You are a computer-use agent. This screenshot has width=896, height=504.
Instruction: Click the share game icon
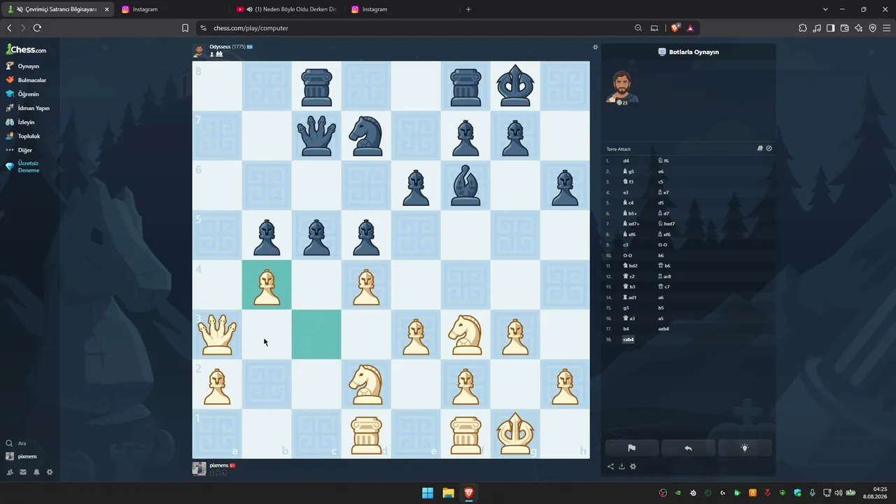coord(610,466)
